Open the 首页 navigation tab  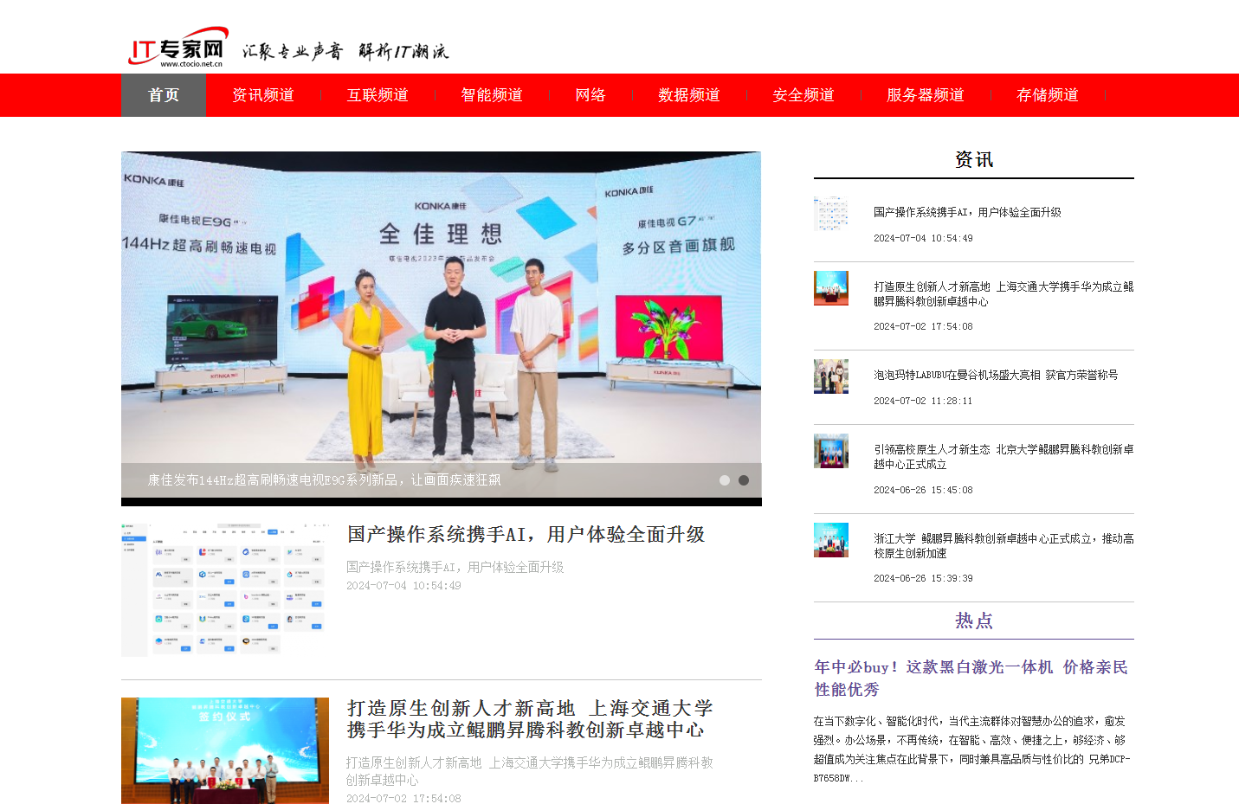pos(164,95)
